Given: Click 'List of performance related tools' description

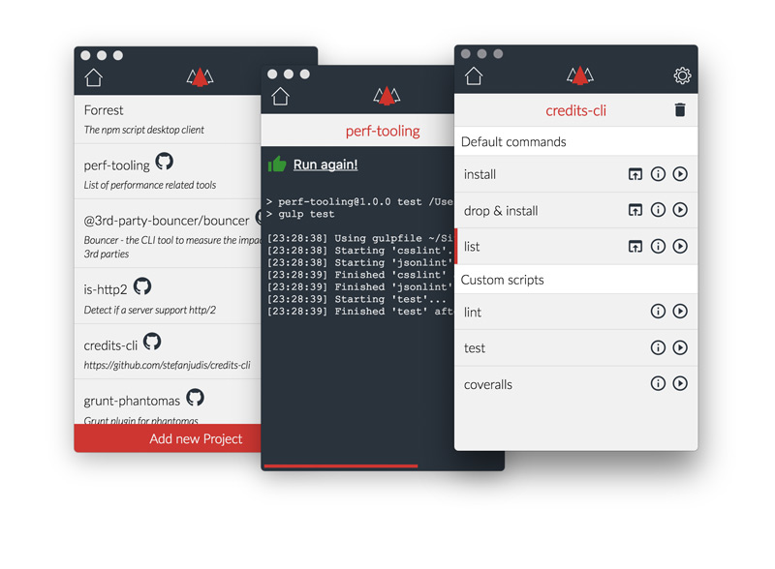Looking at the screenshot, I should pyautogui.click(x=150, y=185).
